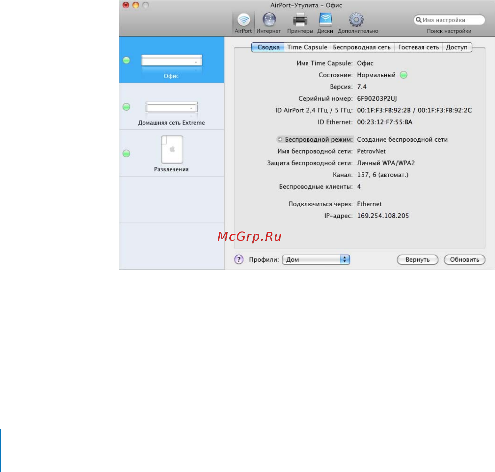Click the Вернуть button
The image size is (495, 472).
(x=417, y=260)
